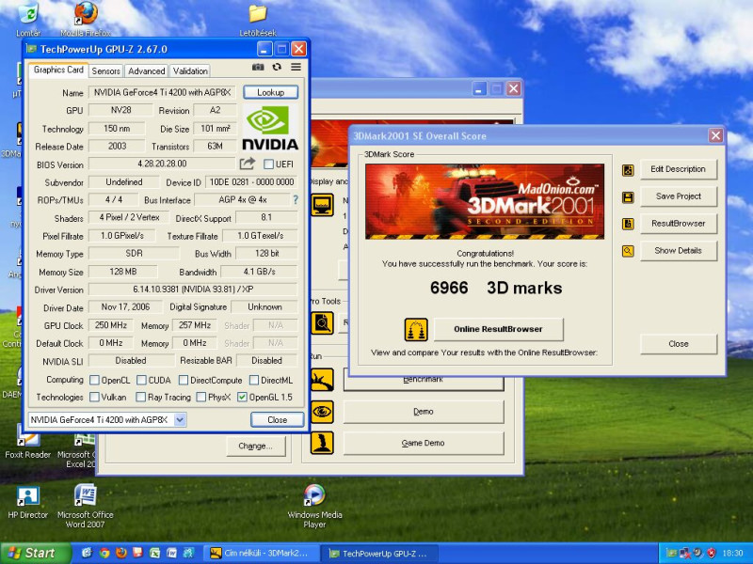Toggle the Vulkan checkbox
753x564 pixels.
pos(95,397)
